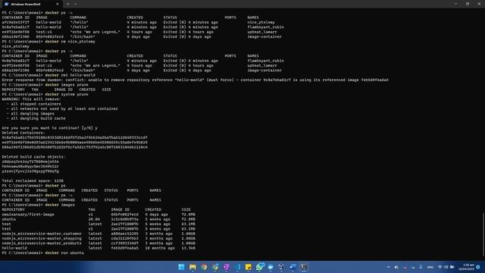Click 'hello-world' in the images list
The width and height of the screenshot is (485, 273).
[14, 248]
